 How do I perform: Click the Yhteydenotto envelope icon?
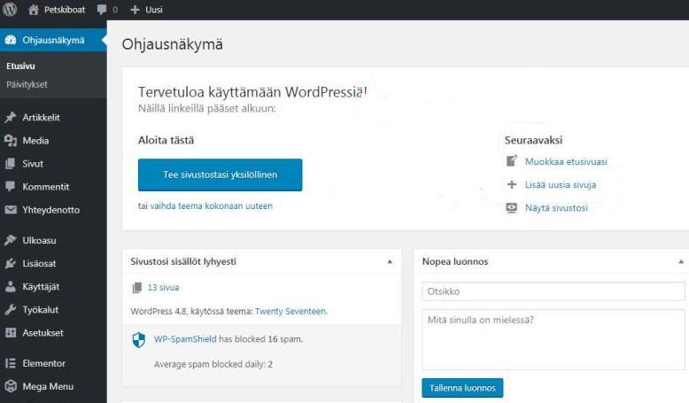11,210
